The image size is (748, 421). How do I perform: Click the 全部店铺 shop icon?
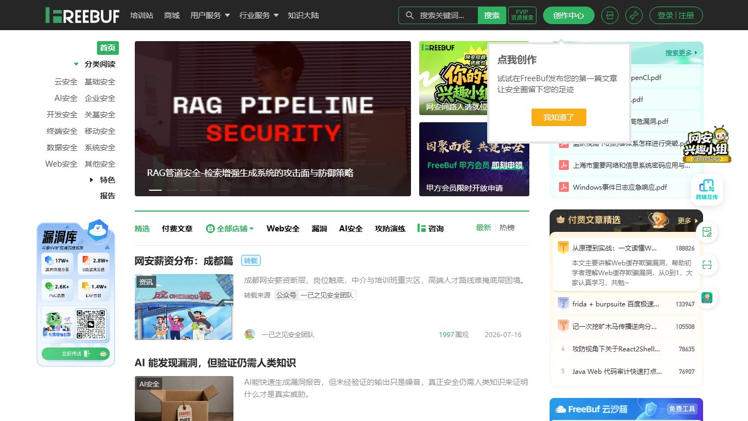coord(210,229)
